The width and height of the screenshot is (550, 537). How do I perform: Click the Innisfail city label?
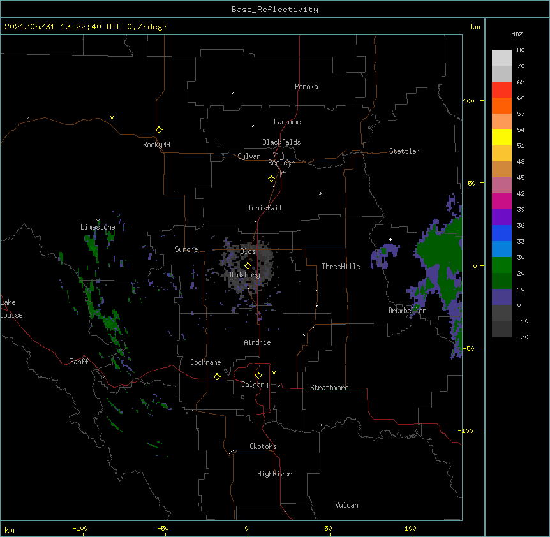[265, 208]
